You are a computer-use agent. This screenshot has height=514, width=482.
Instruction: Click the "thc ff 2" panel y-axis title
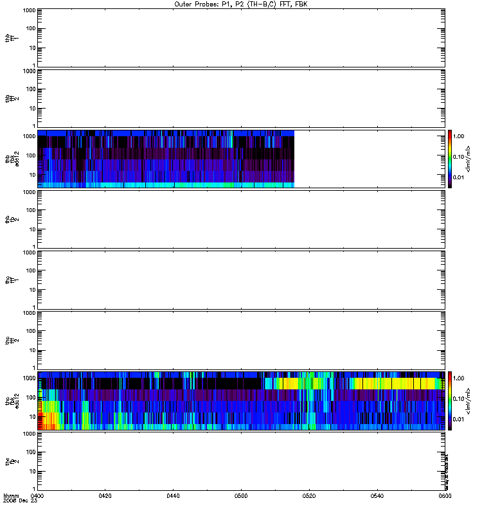coord(12,341)
